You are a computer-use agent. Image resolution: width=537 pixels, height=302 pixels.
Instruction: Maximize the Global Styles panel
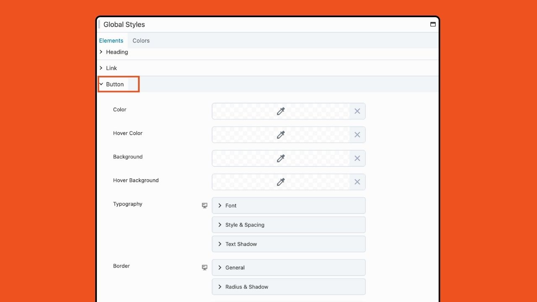tap(433, 24)
